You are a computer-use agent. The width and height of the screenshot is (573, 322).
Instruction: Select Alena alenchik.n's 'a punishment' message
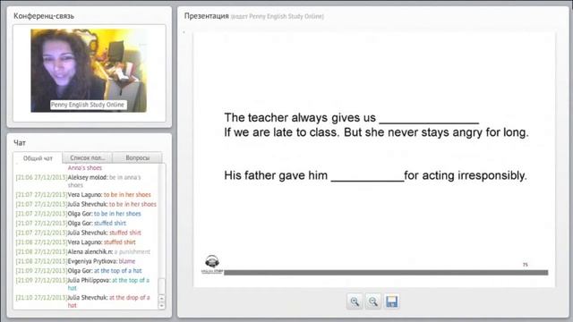point(83,251)
